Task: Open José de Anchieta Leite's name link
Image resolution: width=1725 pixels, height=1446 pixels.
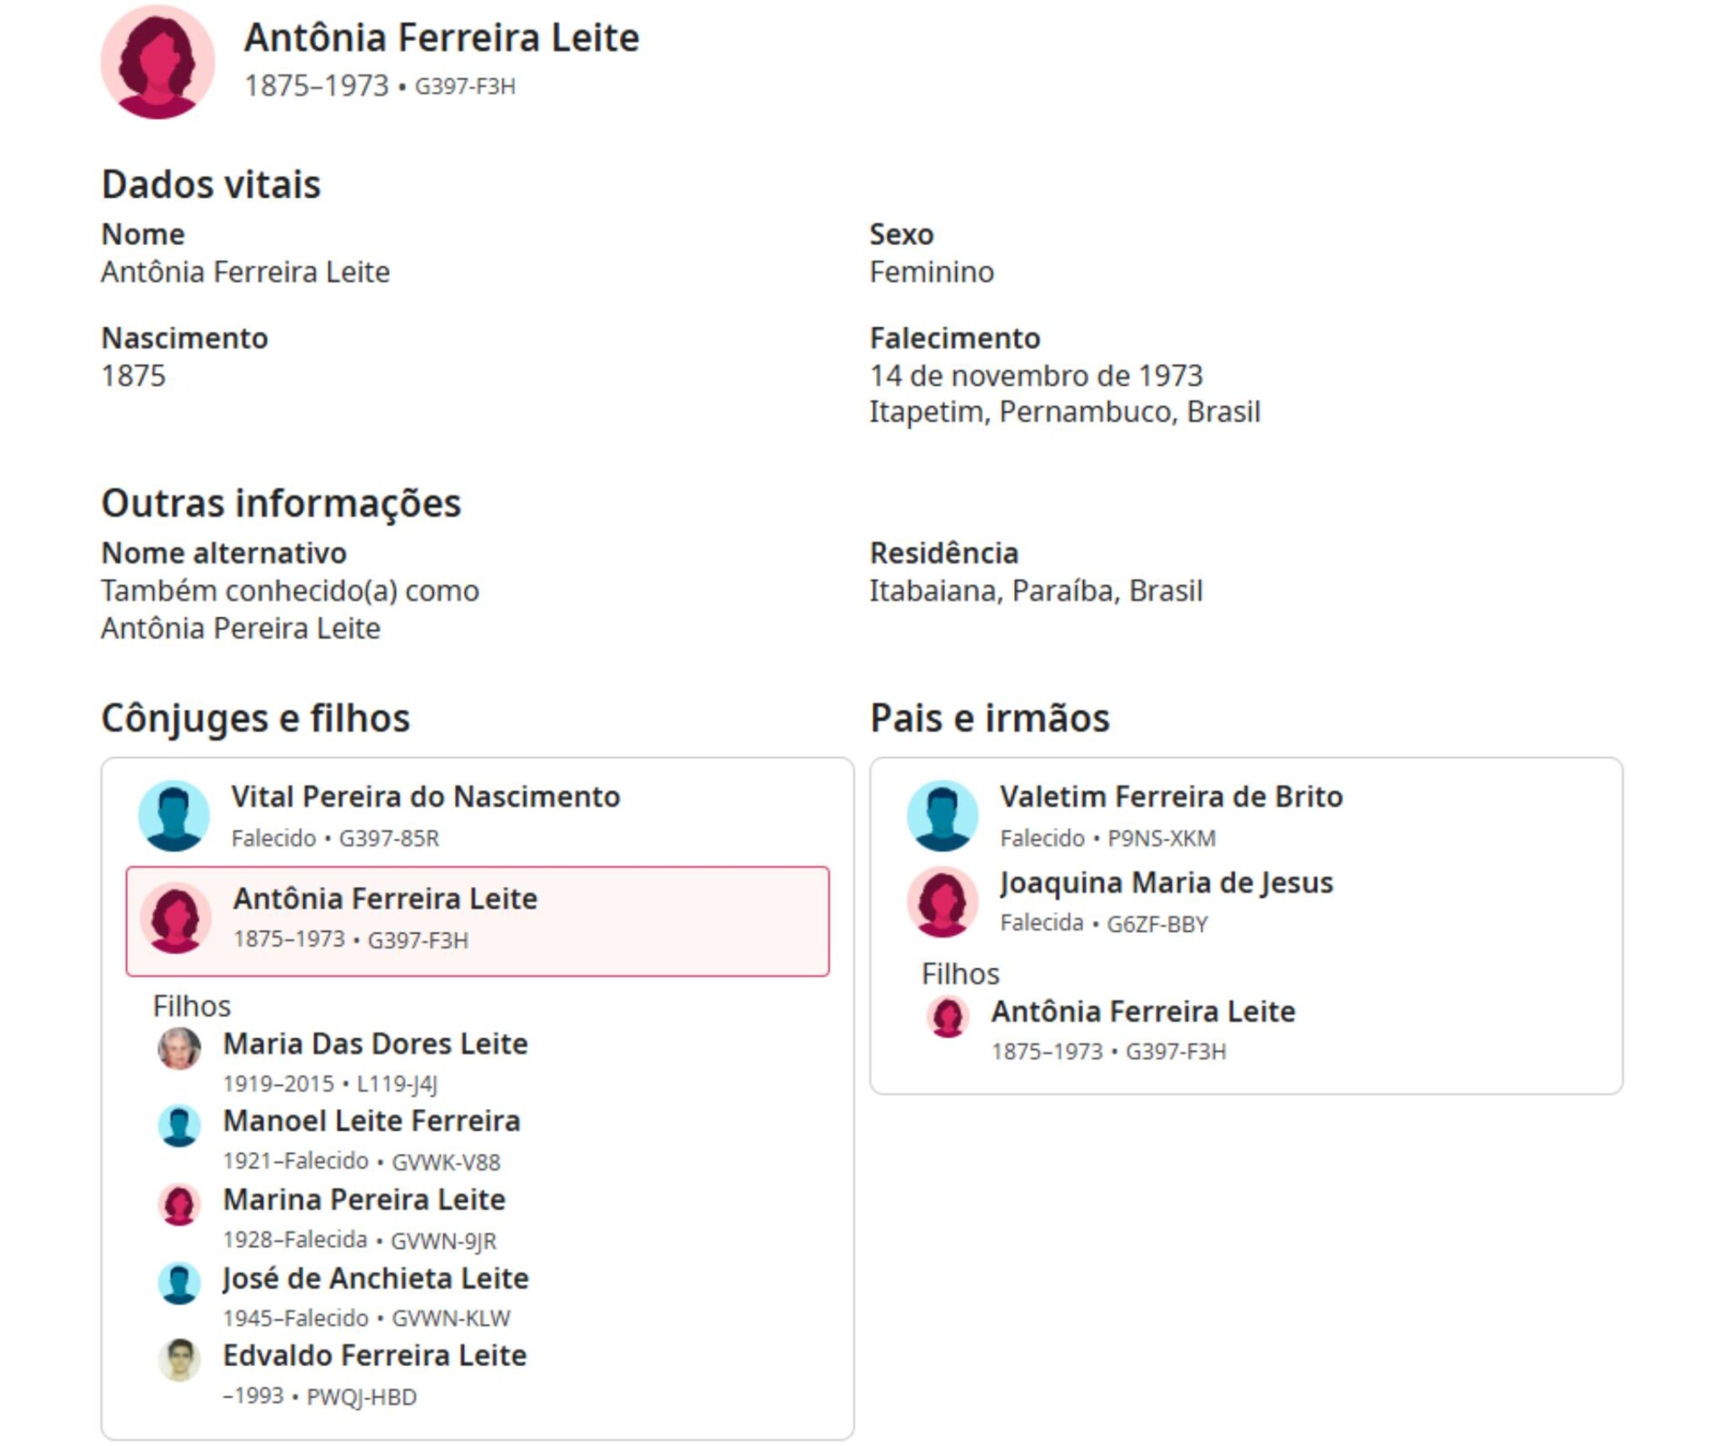Action: click(376, 1278)
